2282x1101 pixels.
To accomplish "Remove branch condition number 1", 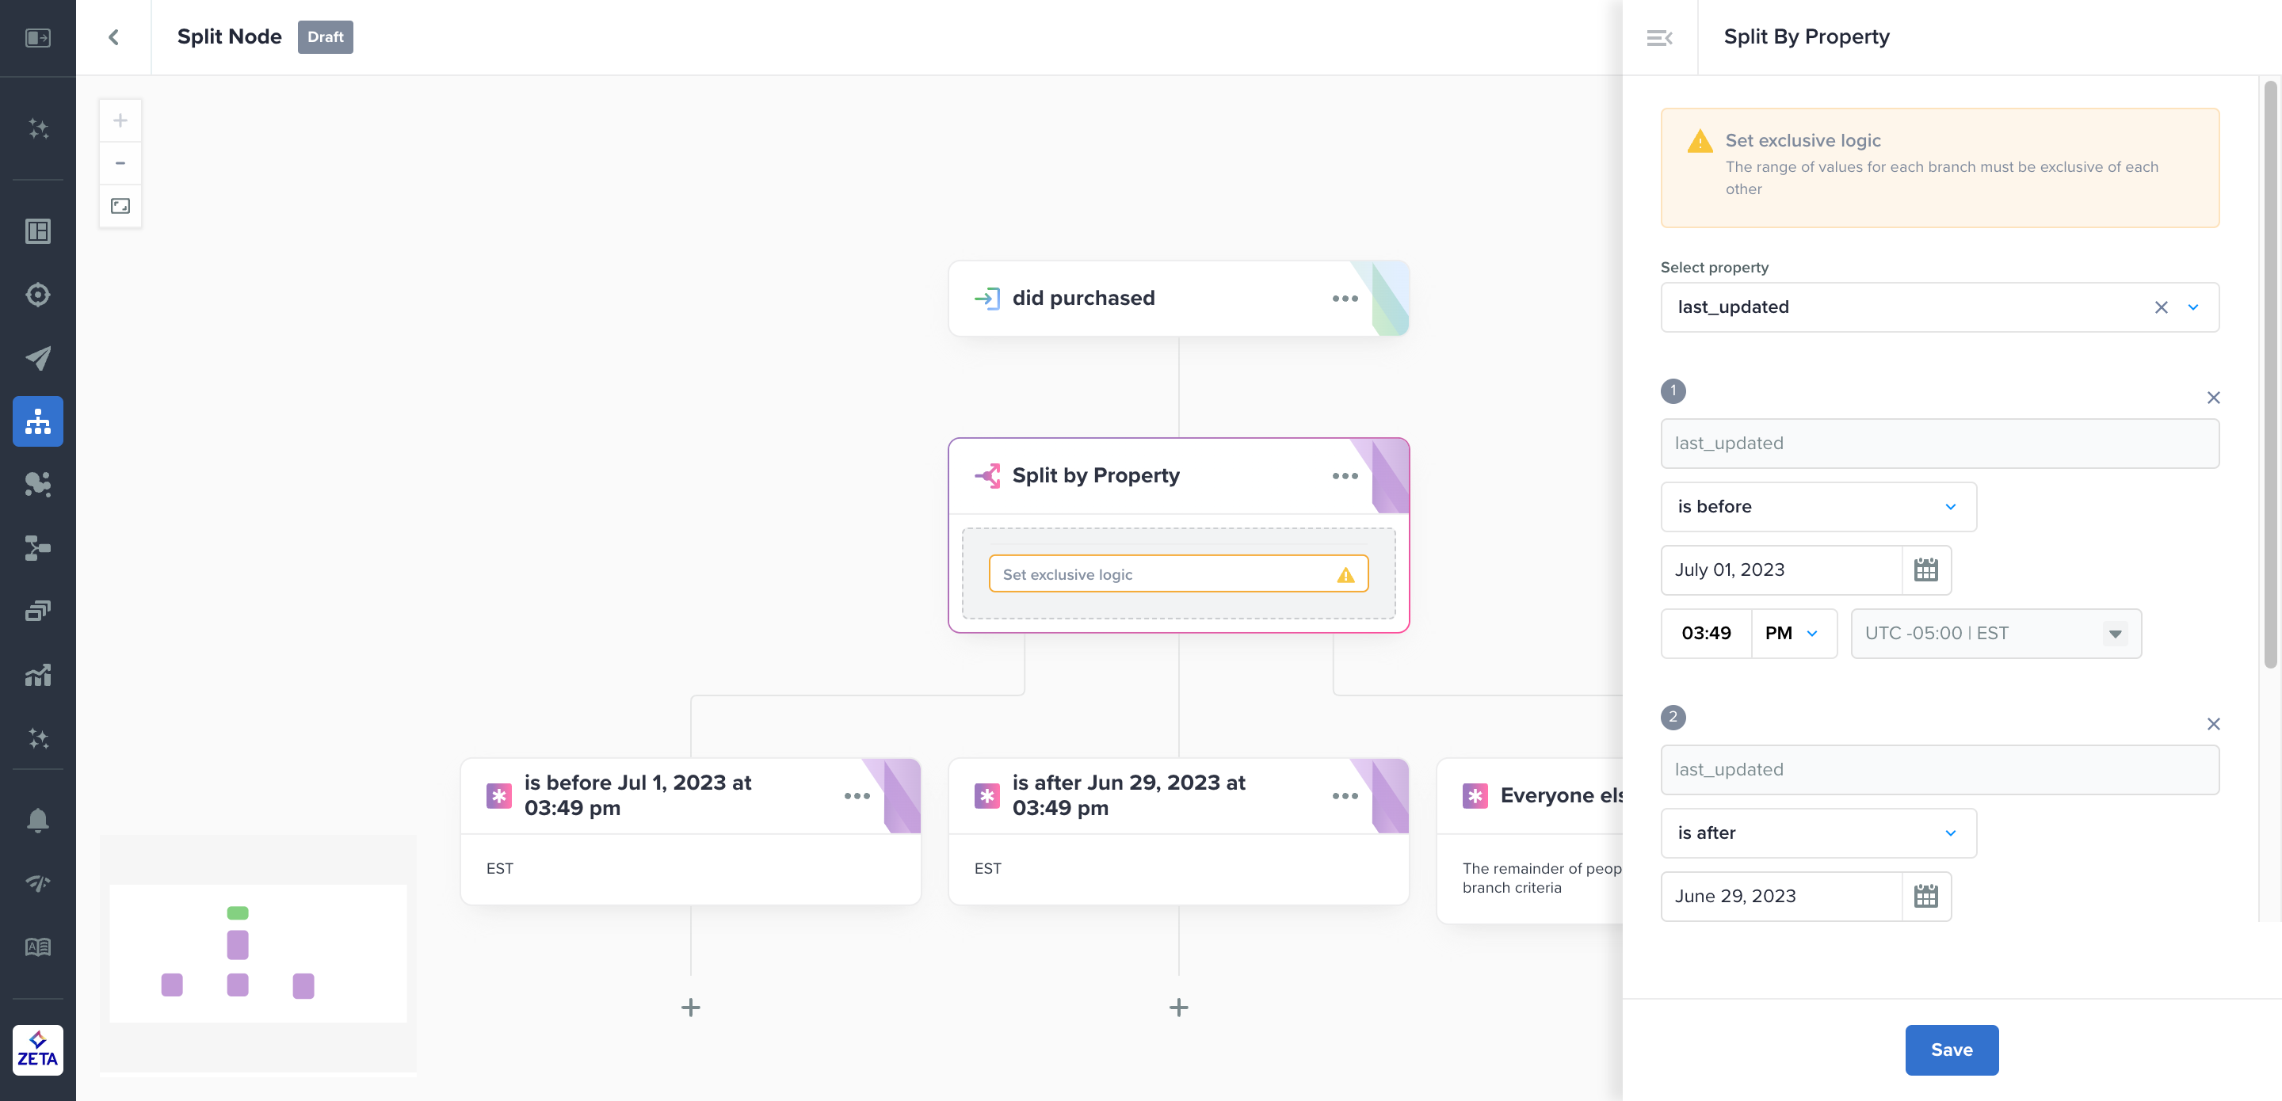I will tap(2212, 398).
